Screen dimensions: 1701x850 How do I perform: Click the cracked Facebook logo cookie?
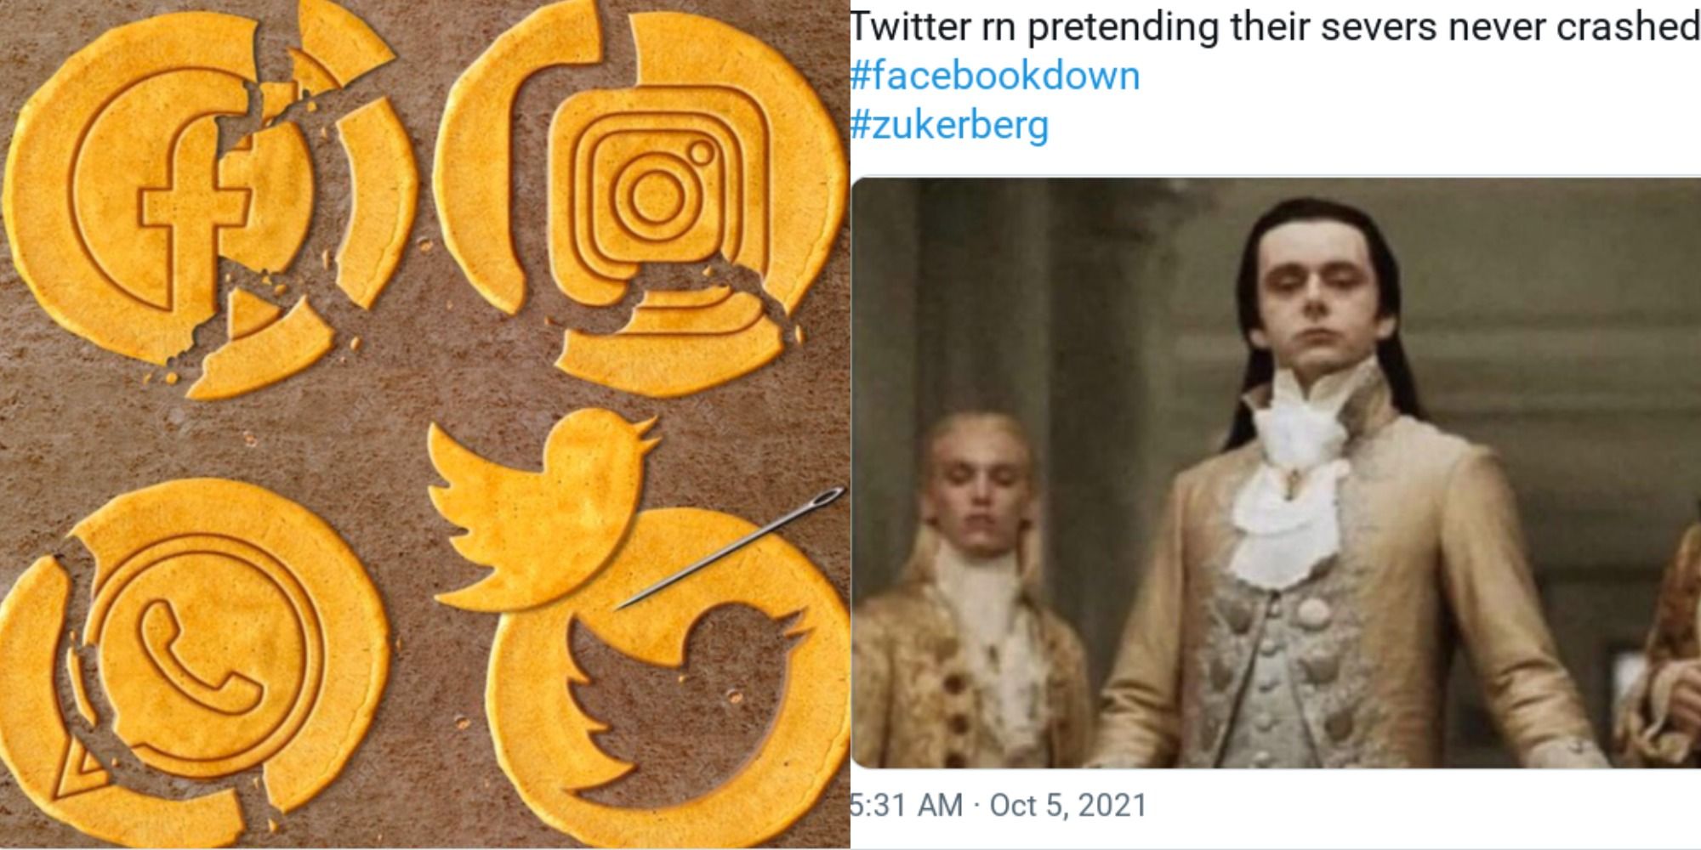[208, 200]
